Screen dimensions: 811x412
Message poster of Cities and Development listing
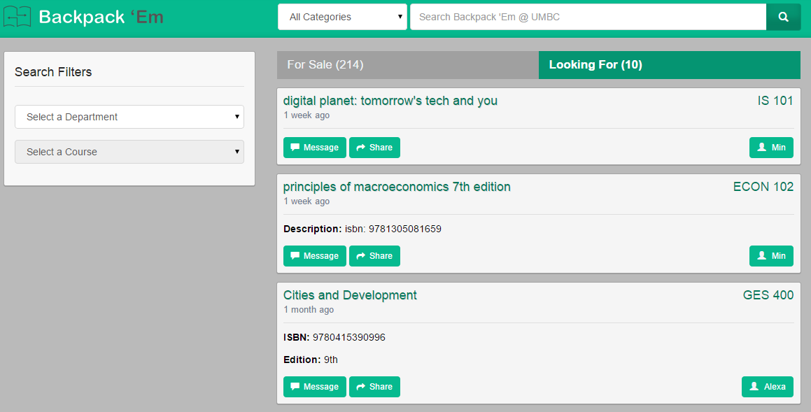[x=314, y=387]
